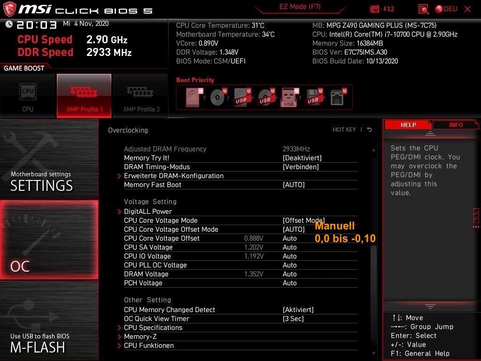
Task: Edit CPU IO Voltage Auto field
Action: [289, 256]
